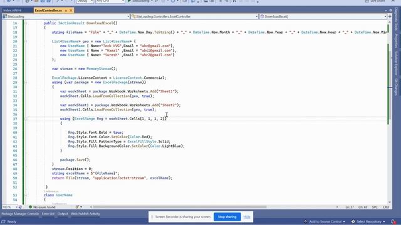Click line number 31 in the margin
The height and width of the screenshot is (225, 401).
(15, 92)
